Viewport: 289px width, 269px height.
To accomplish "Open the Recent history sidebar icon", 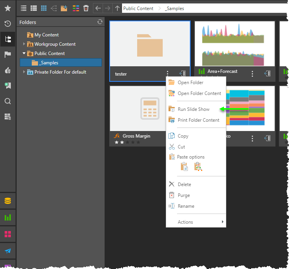I will click(7, 24).
